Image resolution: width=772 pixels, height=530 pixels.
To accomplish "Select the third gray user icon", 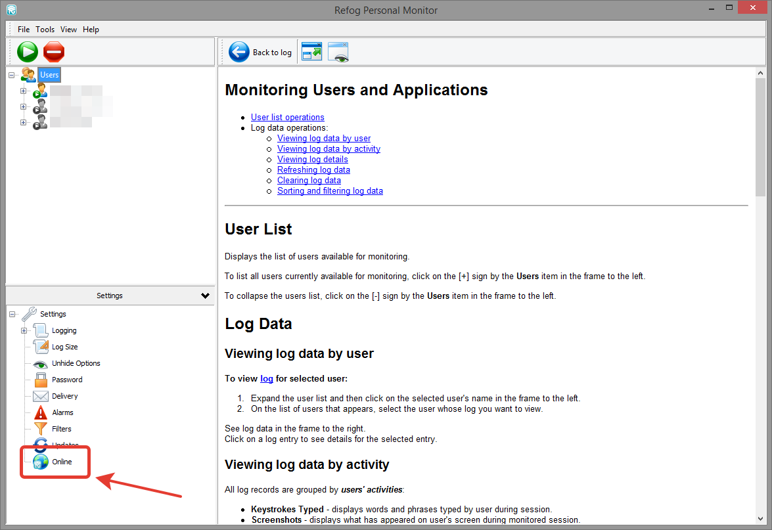I will (x=40, y=122).
